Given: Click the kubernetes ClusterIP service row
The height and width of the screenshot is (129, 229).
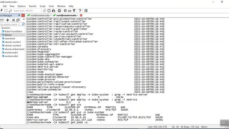Looking at the screenshot, I should point(78,110).
